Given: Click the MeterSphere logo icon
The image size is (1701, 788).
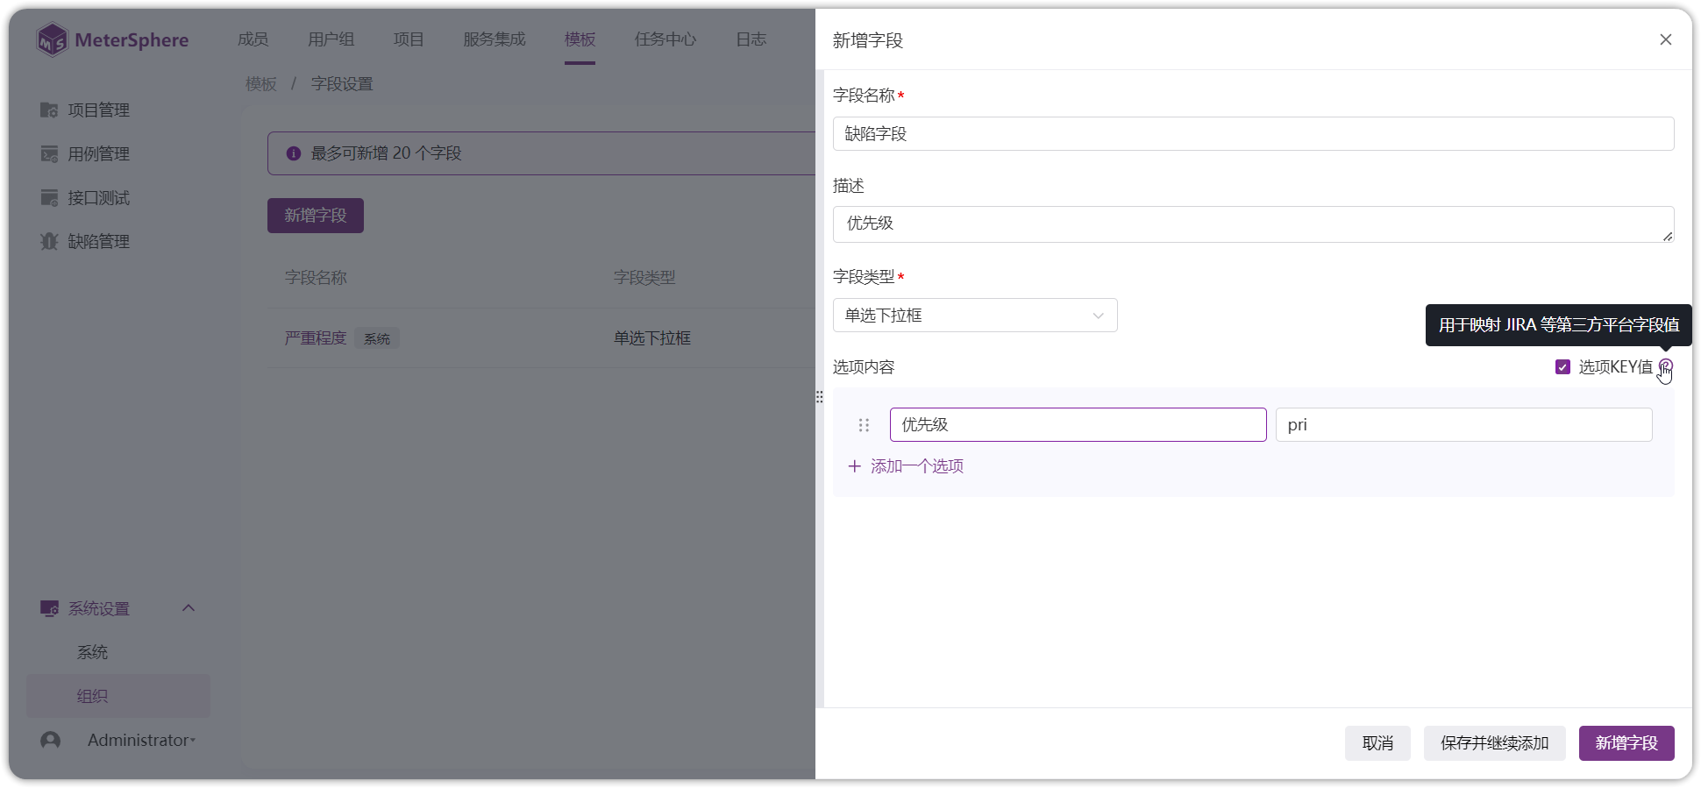Looking at the screenshot, I should [x=53, y=39].
